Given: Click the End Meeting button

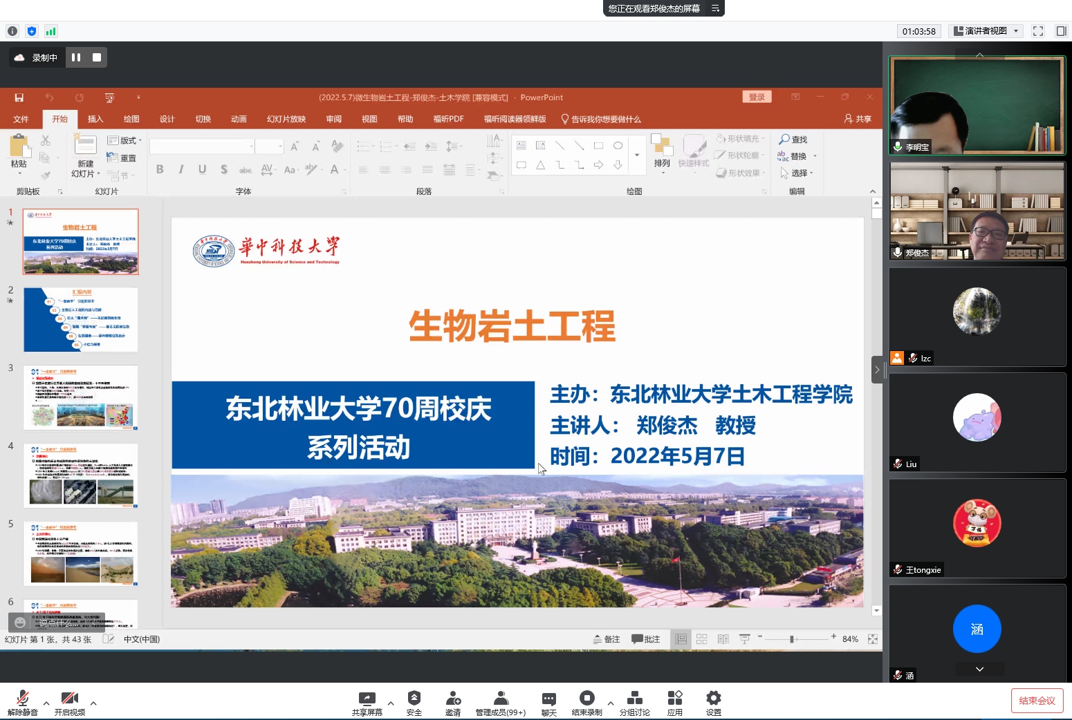Looking at the screenshot, I should coord(1036,701).
